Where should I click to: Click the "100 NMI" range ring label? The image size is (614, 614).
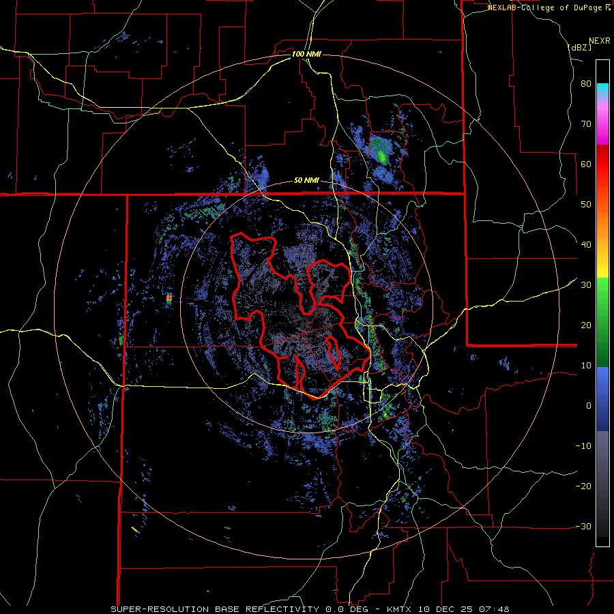306,54
